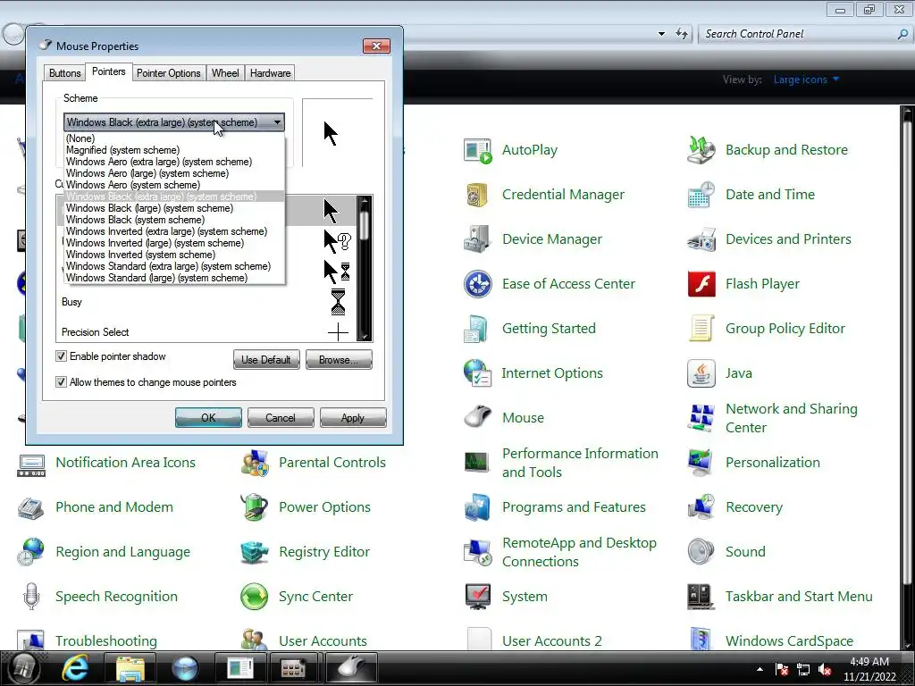Open the Parental Controls icon

tap(254, 463)
